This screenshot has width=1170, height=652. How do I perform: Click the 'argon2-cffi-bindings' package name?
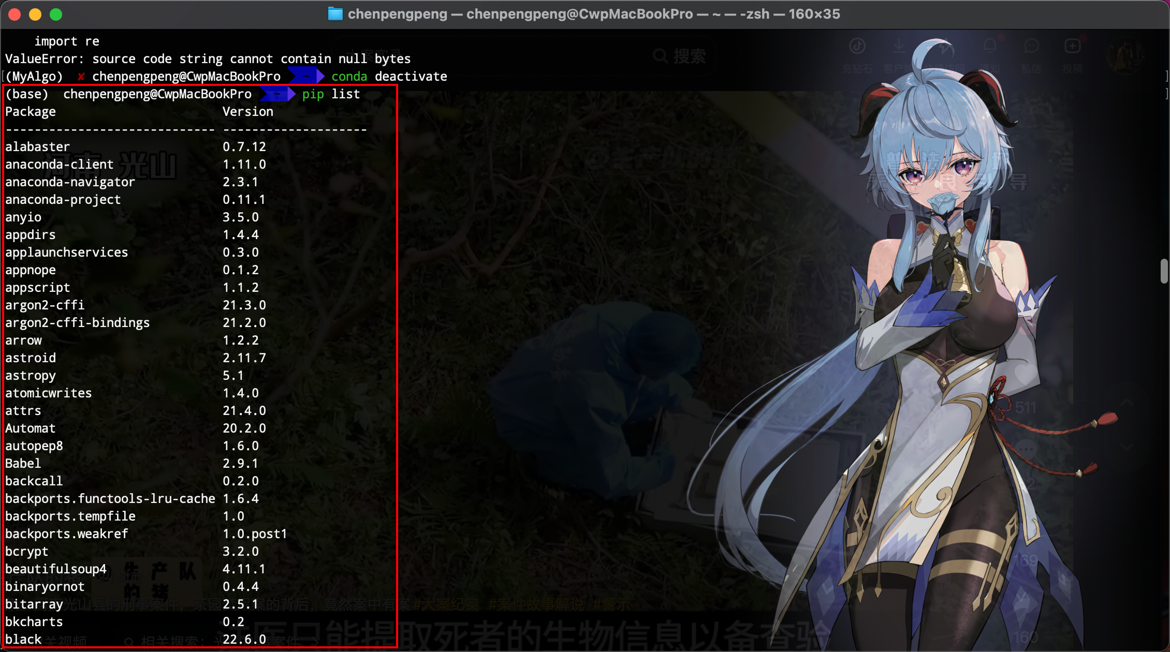[x=78, y=323]
